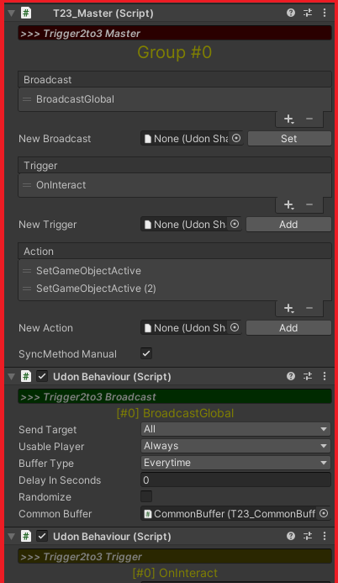Open the Usable Player dropdown
Viewport: 338px width, 583px height.
[236, 446]
